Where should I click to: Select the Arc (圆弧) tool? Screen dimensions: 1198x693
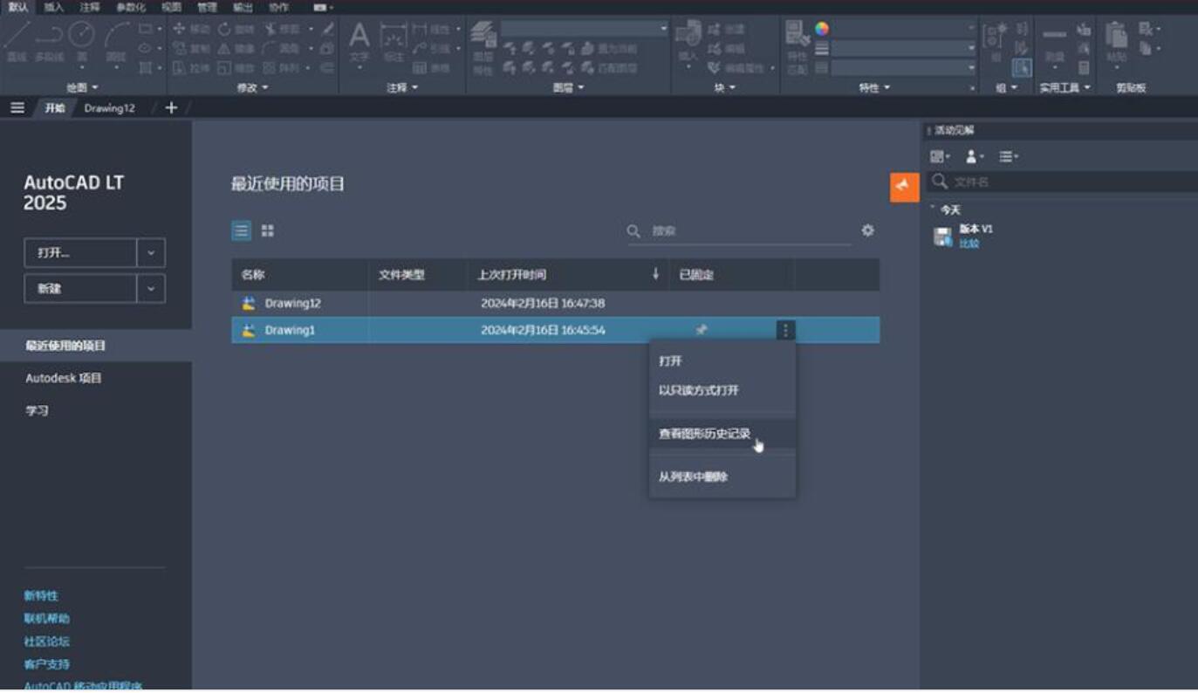[x=116, y=41]
